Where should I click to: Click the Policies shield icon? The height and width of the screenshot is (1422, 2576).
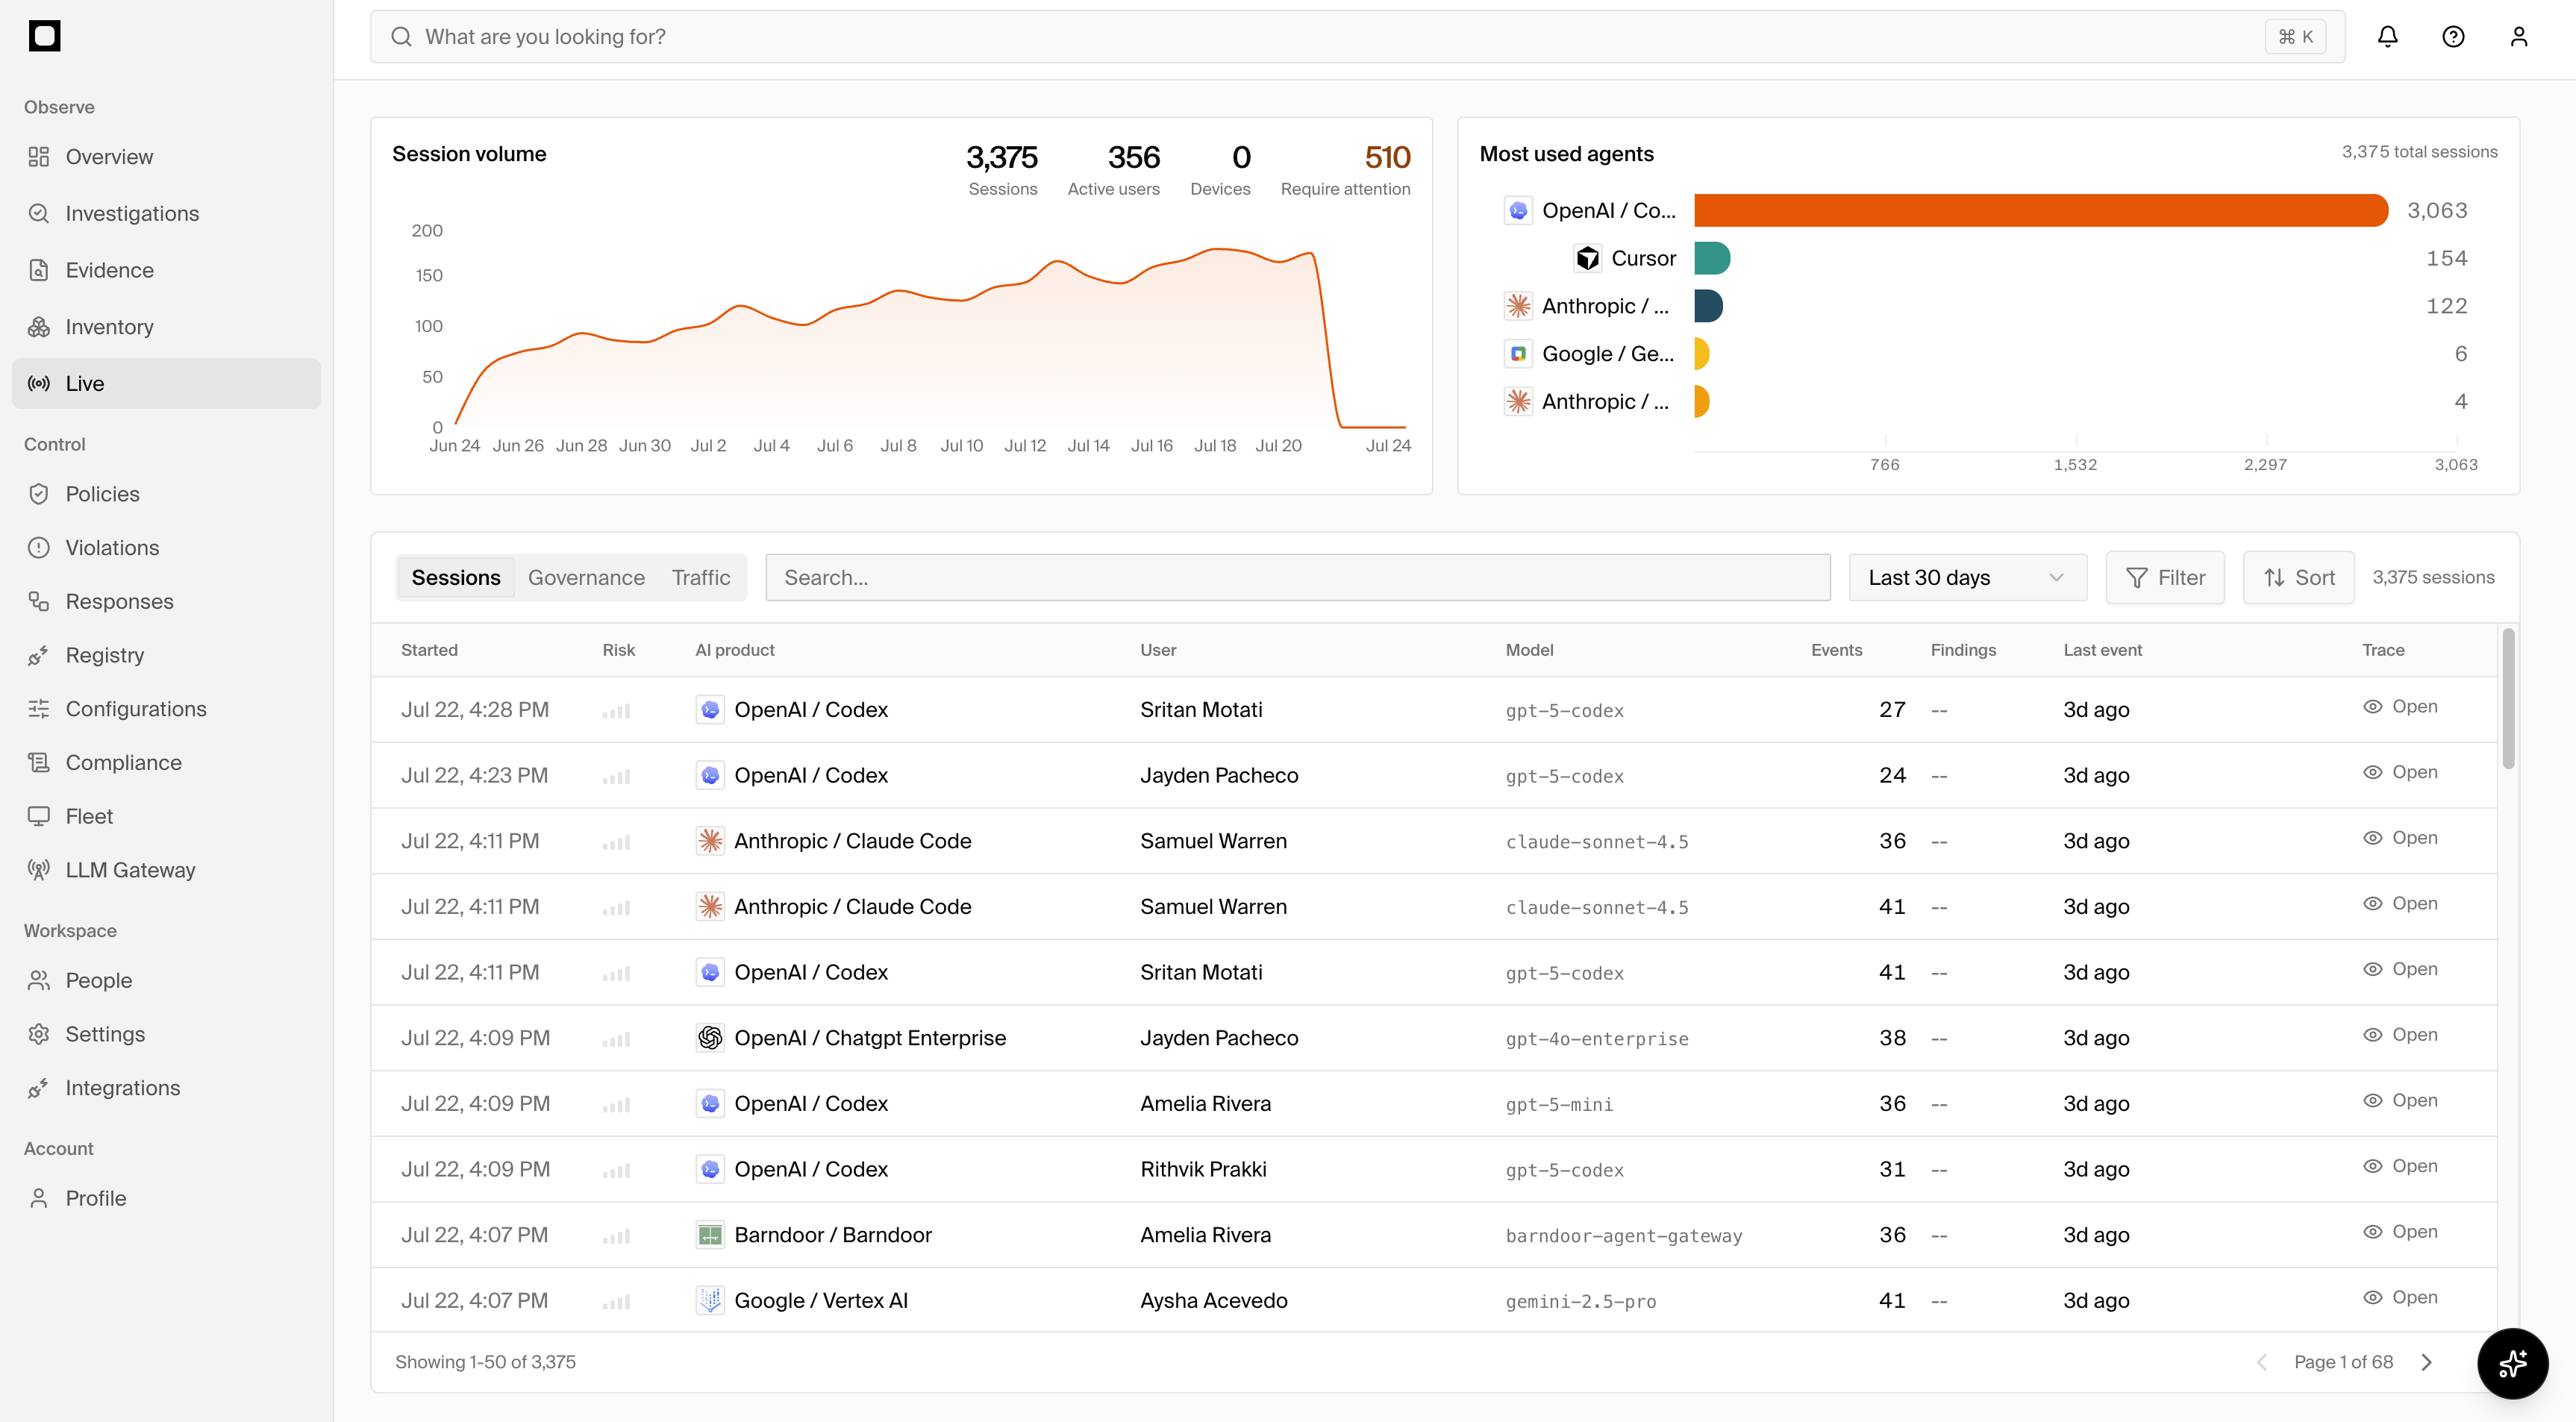point(39,494)
